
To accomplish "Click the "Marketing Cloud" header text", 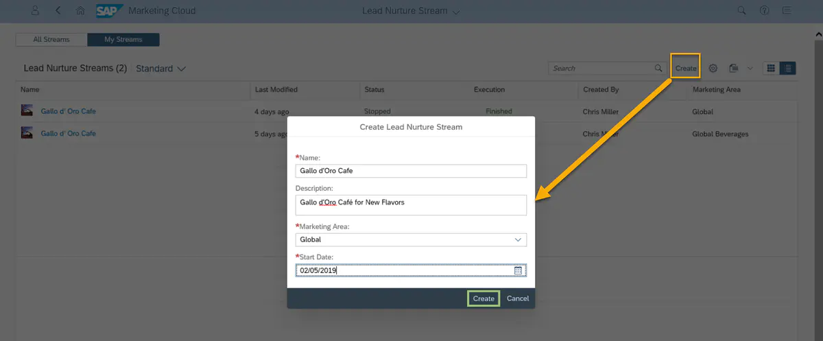I will pyautogui.click(x=162, y=11).
